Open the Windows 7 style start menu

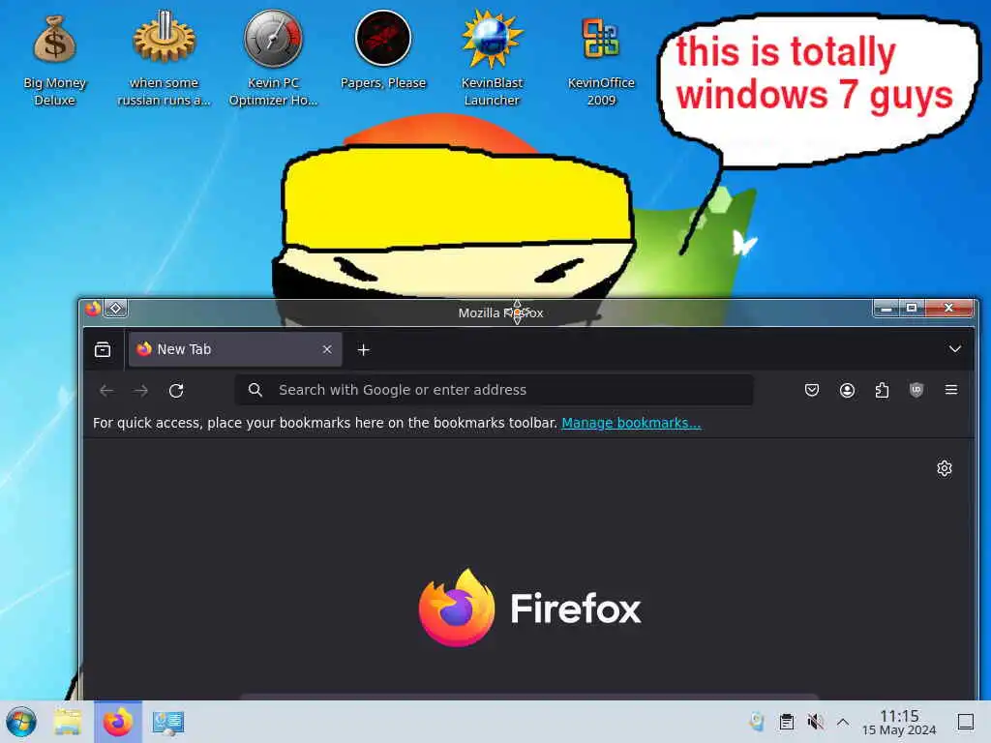click(x=21, y=722)
